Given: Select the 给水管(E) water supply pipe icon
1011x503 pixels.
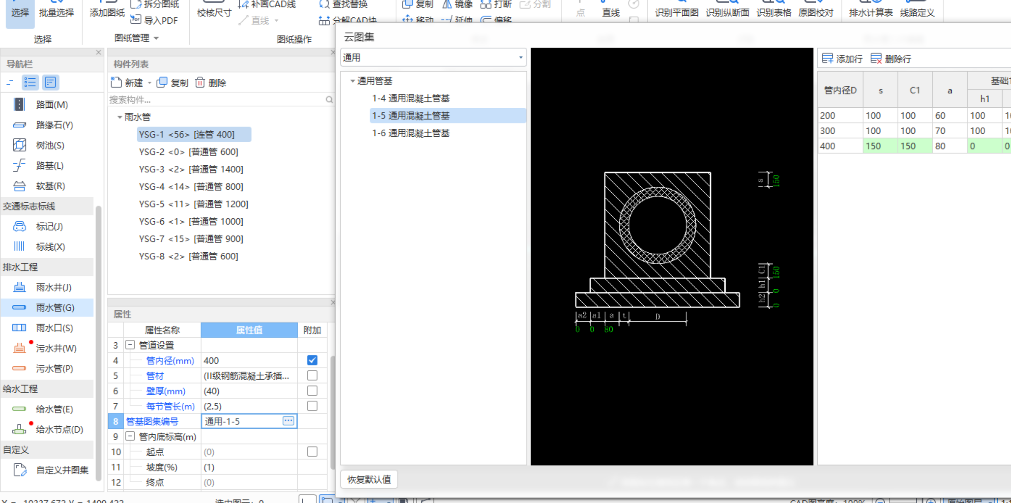Looking at the screenshot, I should coord(19,409).
